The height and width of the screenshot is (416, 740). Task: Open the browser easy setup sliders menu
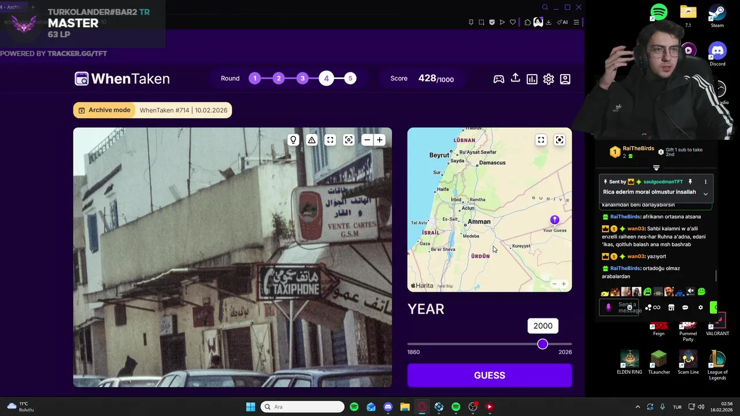point(576,23)
